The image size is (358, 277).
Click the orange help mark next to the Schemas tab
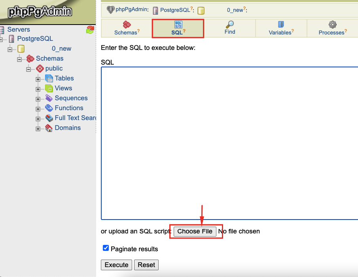point(138,31)
